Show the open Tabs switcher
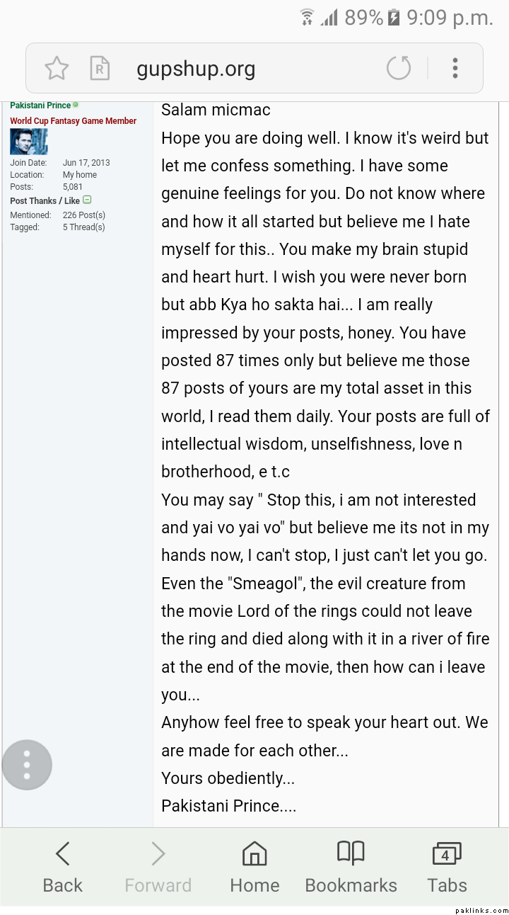Image resolution: width=509 pixels, height=915 pixels. tap(447, 868)
